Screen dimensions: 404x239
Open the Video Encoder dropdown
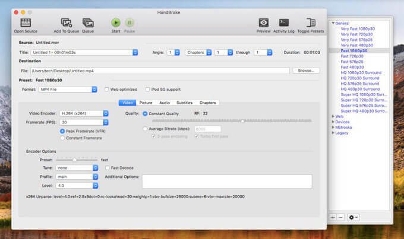pos(84,113)
